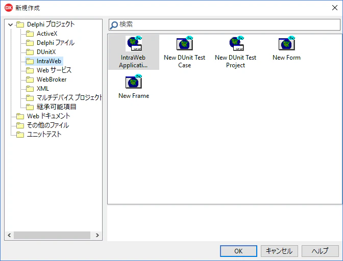Click the Web ドキュメント folder icon
Screen dimensions: 343x261
click(20, 116)
